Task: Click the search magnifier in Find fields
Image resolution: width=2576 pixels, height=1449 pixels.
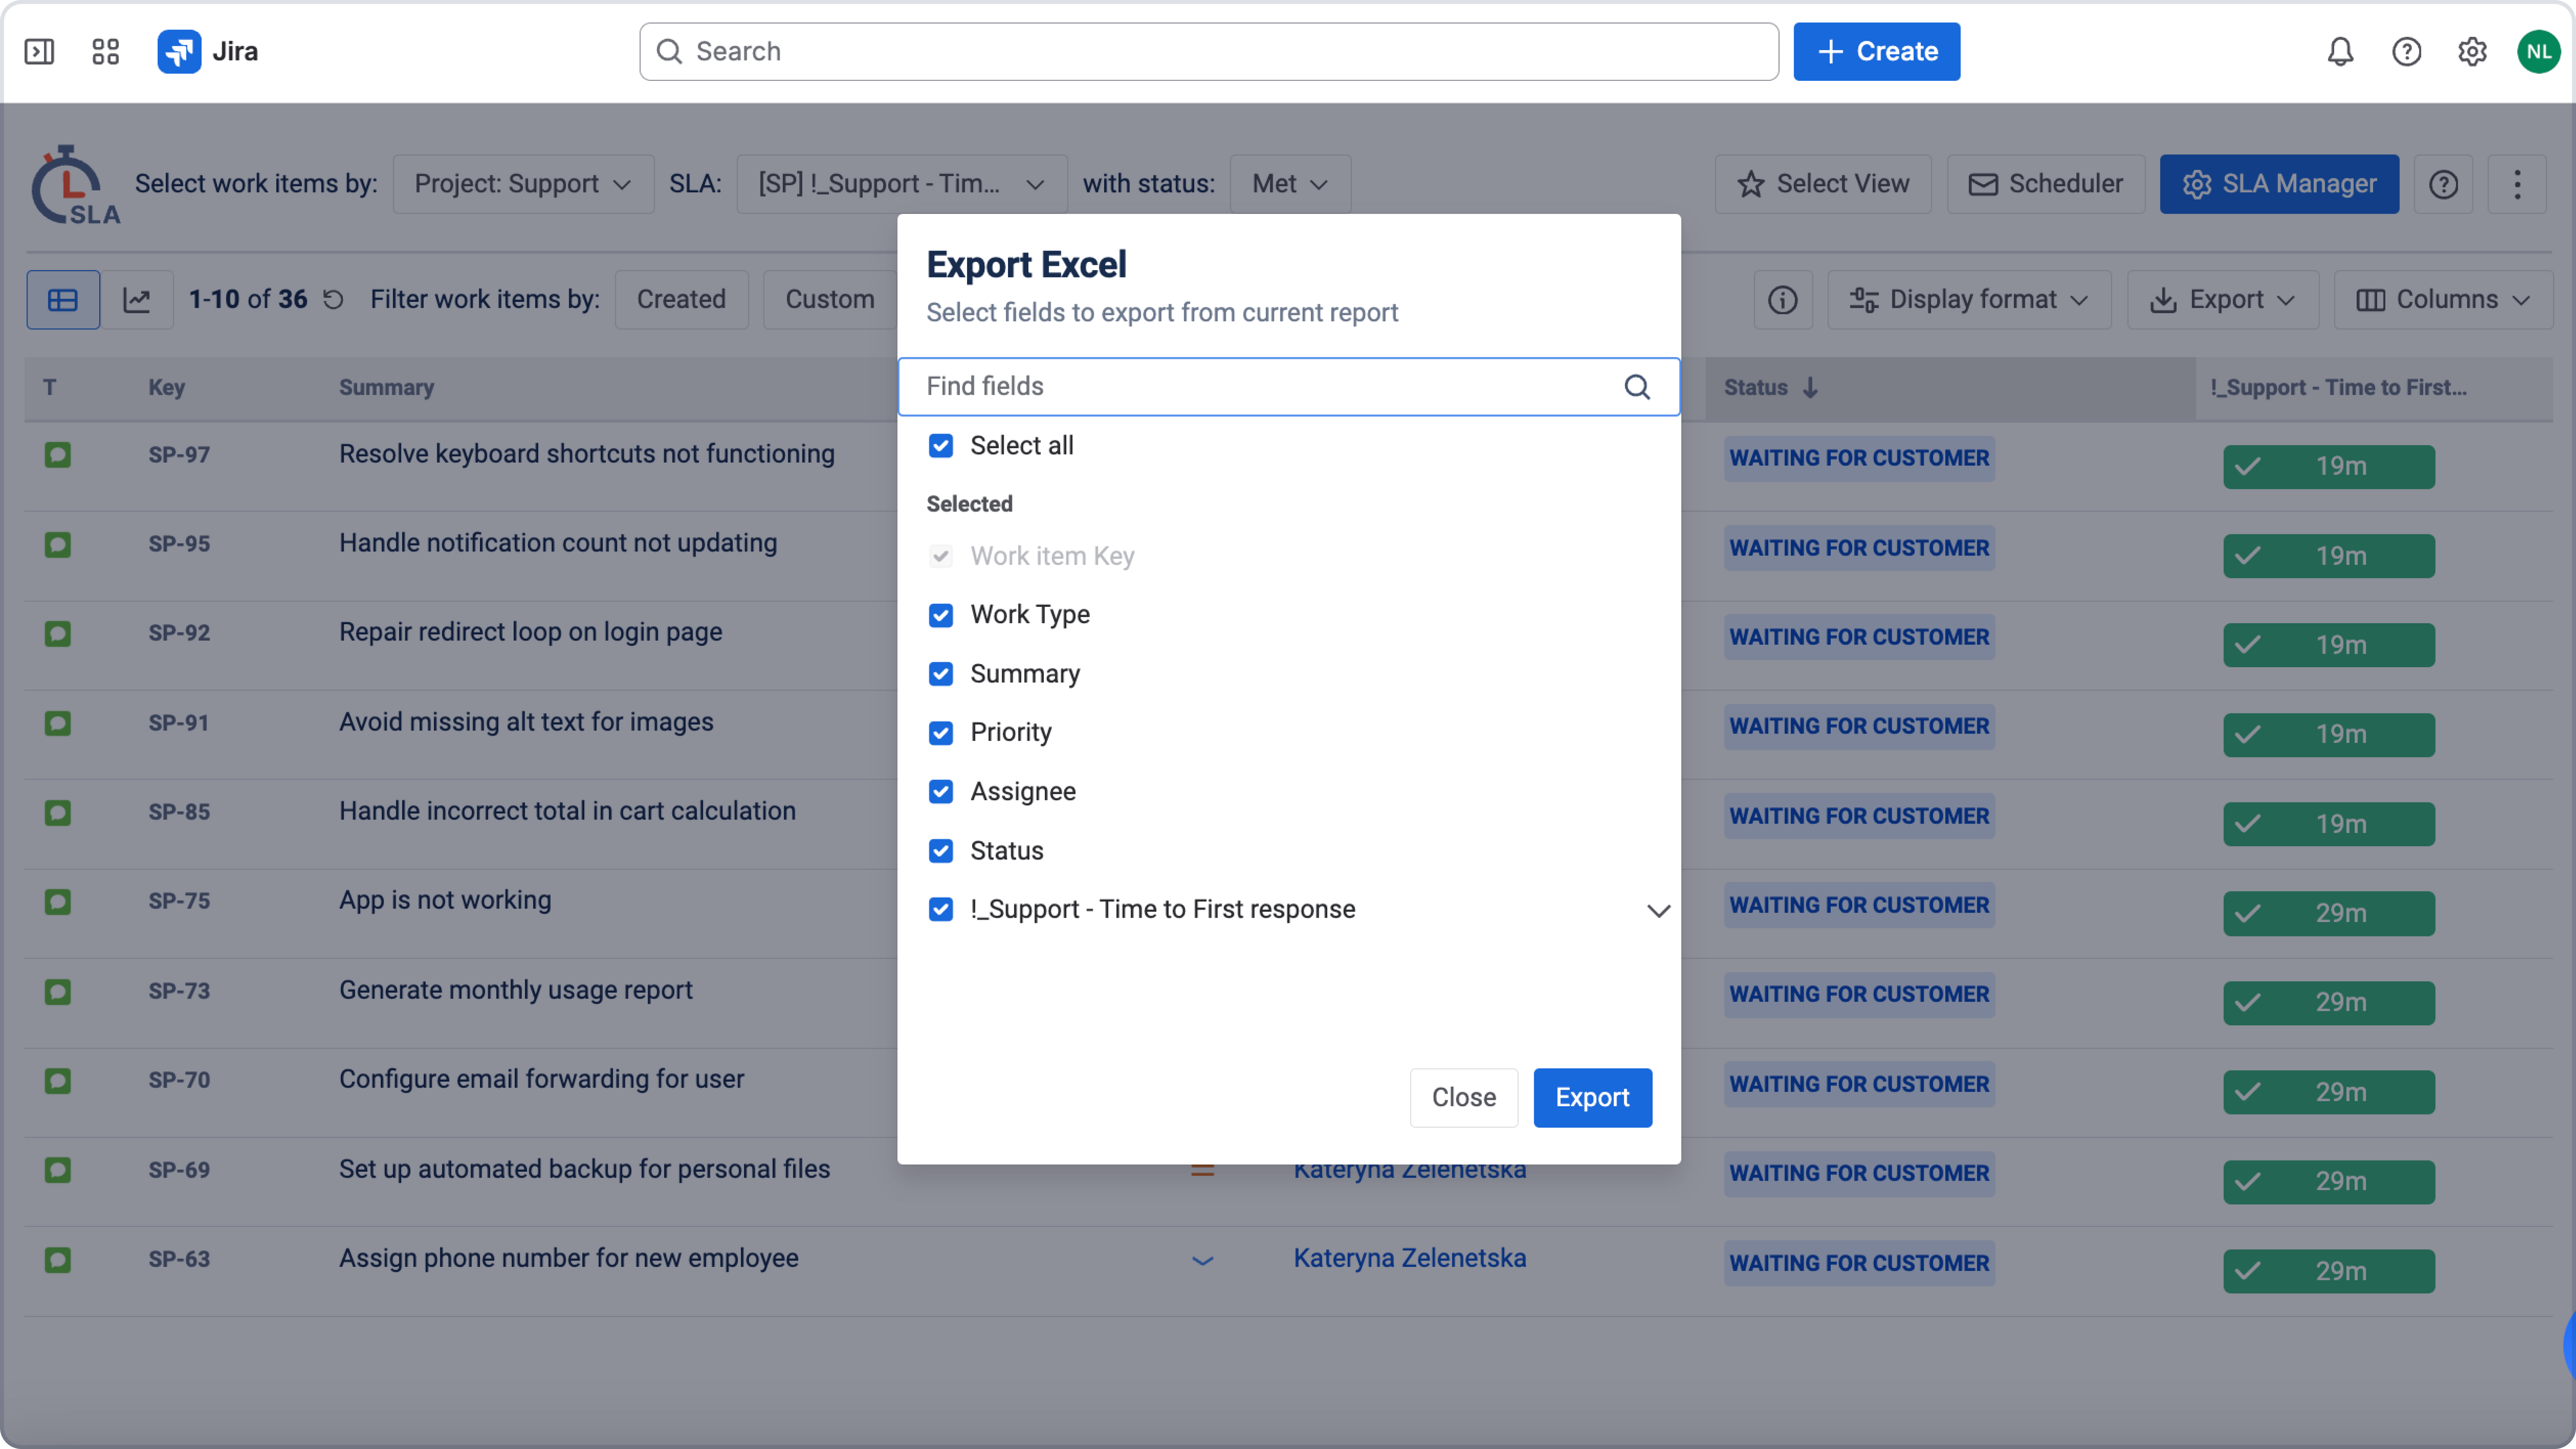Action: click(1637, 387)
